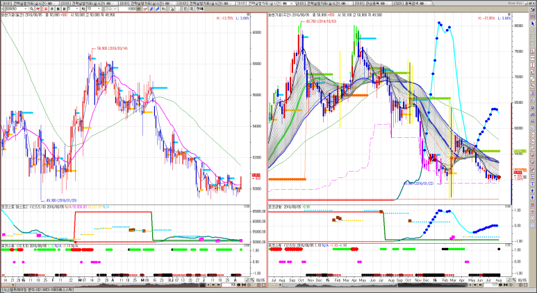Switch chart to weekly (주) period

(x=51, y=8)
